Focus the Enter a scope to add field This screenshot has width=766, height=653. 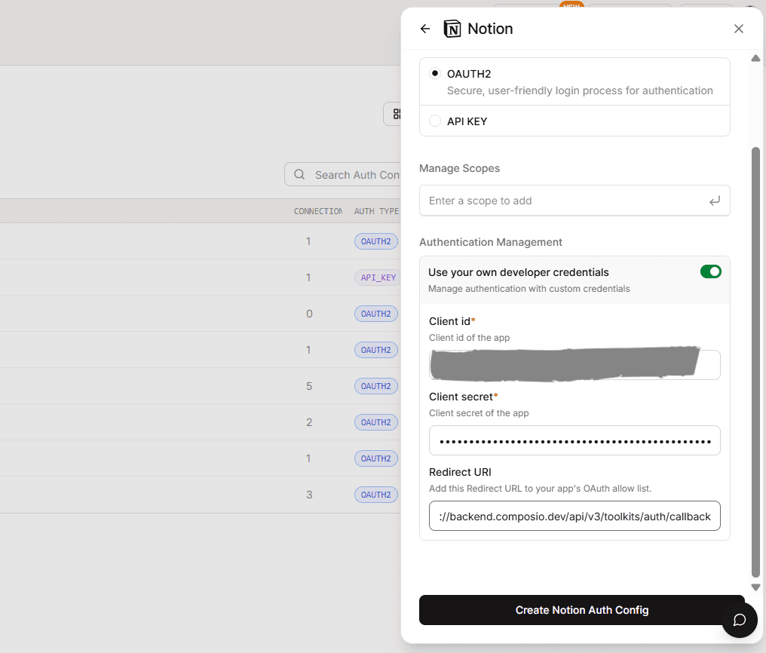click(574, 201)
